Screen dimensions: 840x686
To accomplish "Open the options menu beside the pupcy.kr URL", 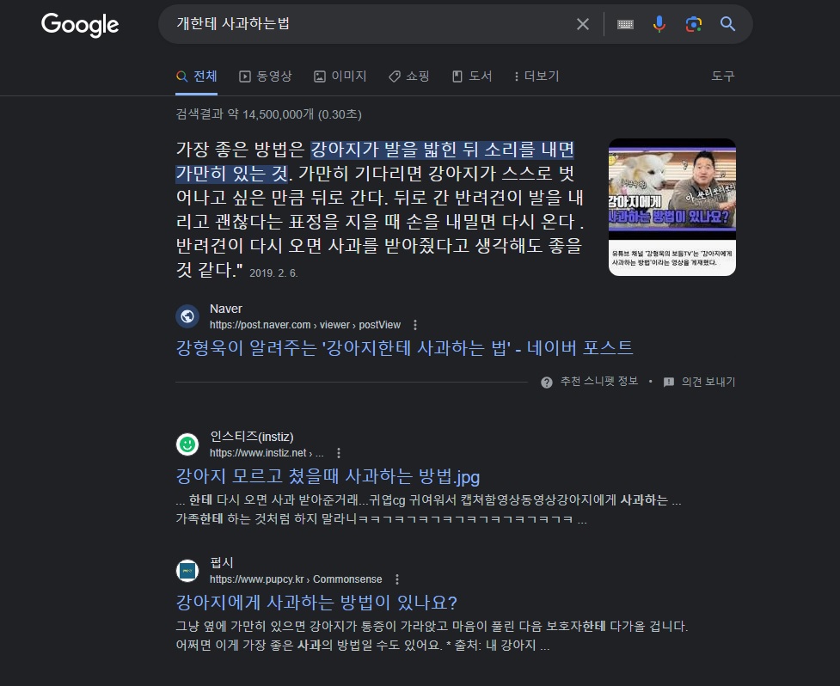I will coord(397,579).
